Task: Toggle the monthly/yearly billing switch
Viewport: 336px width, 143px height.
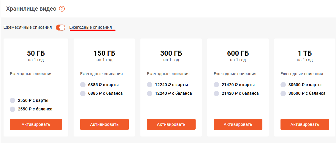Action: pyautogui.click(x=61, y=28)
